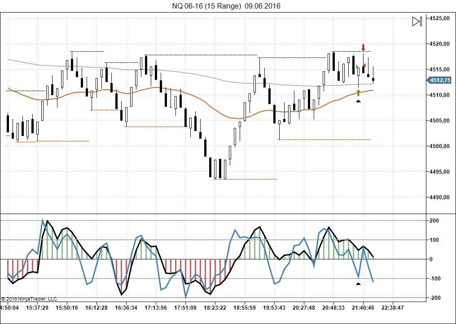
Task: Click the scroll-to-latest-bar arrow icon
Action: click(417, 21)
